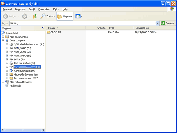Viewport: 177px width, 133px height.
Task: Click the WIN_98 US (C:) drive icon
Action: coord(11,48)
